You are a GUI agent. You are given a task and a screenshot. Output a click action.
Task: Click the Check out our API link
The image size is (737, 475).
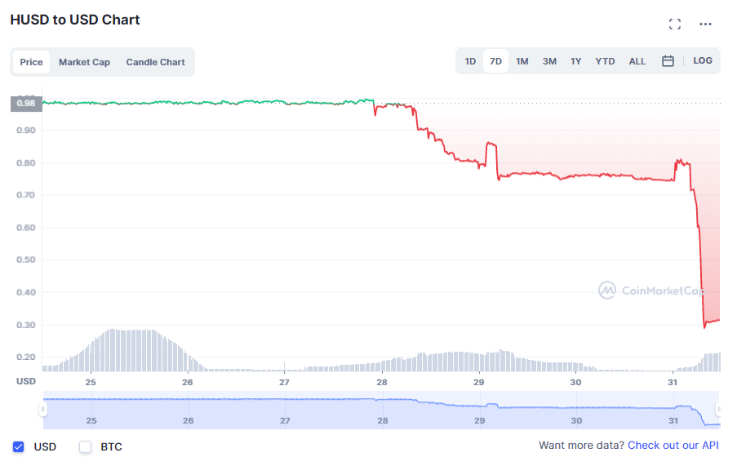pyautogui.click(x=673, y=446)
